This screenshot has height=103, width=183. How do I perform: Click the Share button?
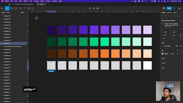point(169,8)
